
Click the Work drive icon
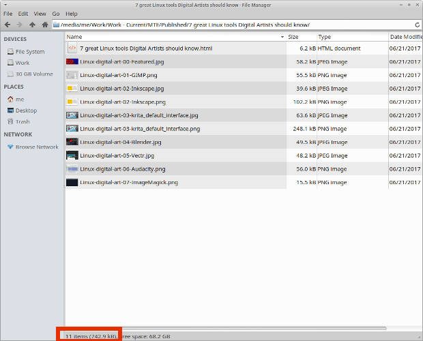[10, 63]
